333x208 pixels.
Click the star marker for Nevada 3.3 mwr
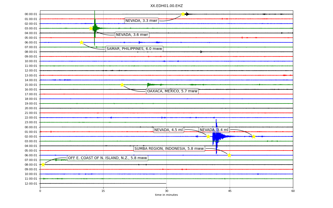(183, 14)
